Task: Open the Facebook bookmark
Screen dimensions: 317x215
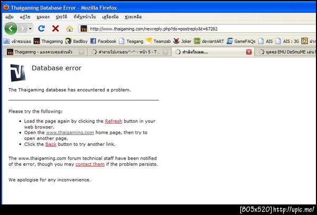Action: [x=104, y=41]
